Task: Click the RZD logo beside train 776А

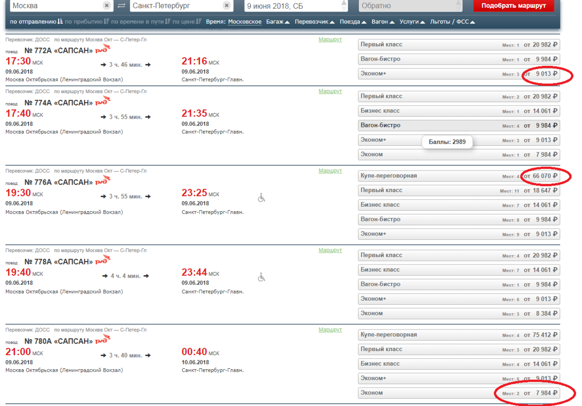Action: (103, 181)
